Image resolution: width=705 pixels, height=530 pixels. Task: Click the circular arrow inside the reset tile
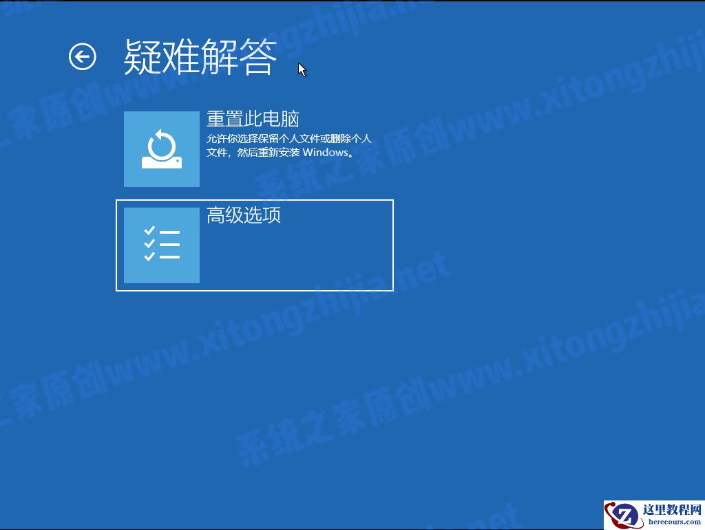pos(161,143)
